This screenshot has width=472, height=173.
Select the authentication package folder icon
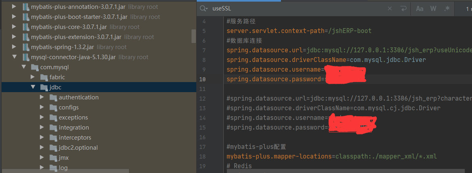tap(54, 98)
